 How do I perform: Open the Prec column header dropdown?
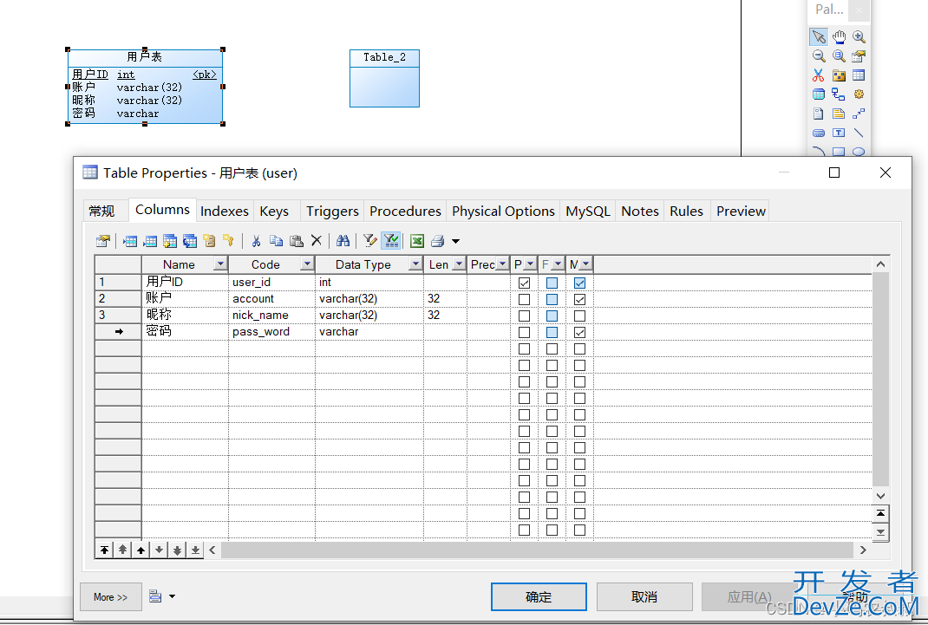[502, 264]
